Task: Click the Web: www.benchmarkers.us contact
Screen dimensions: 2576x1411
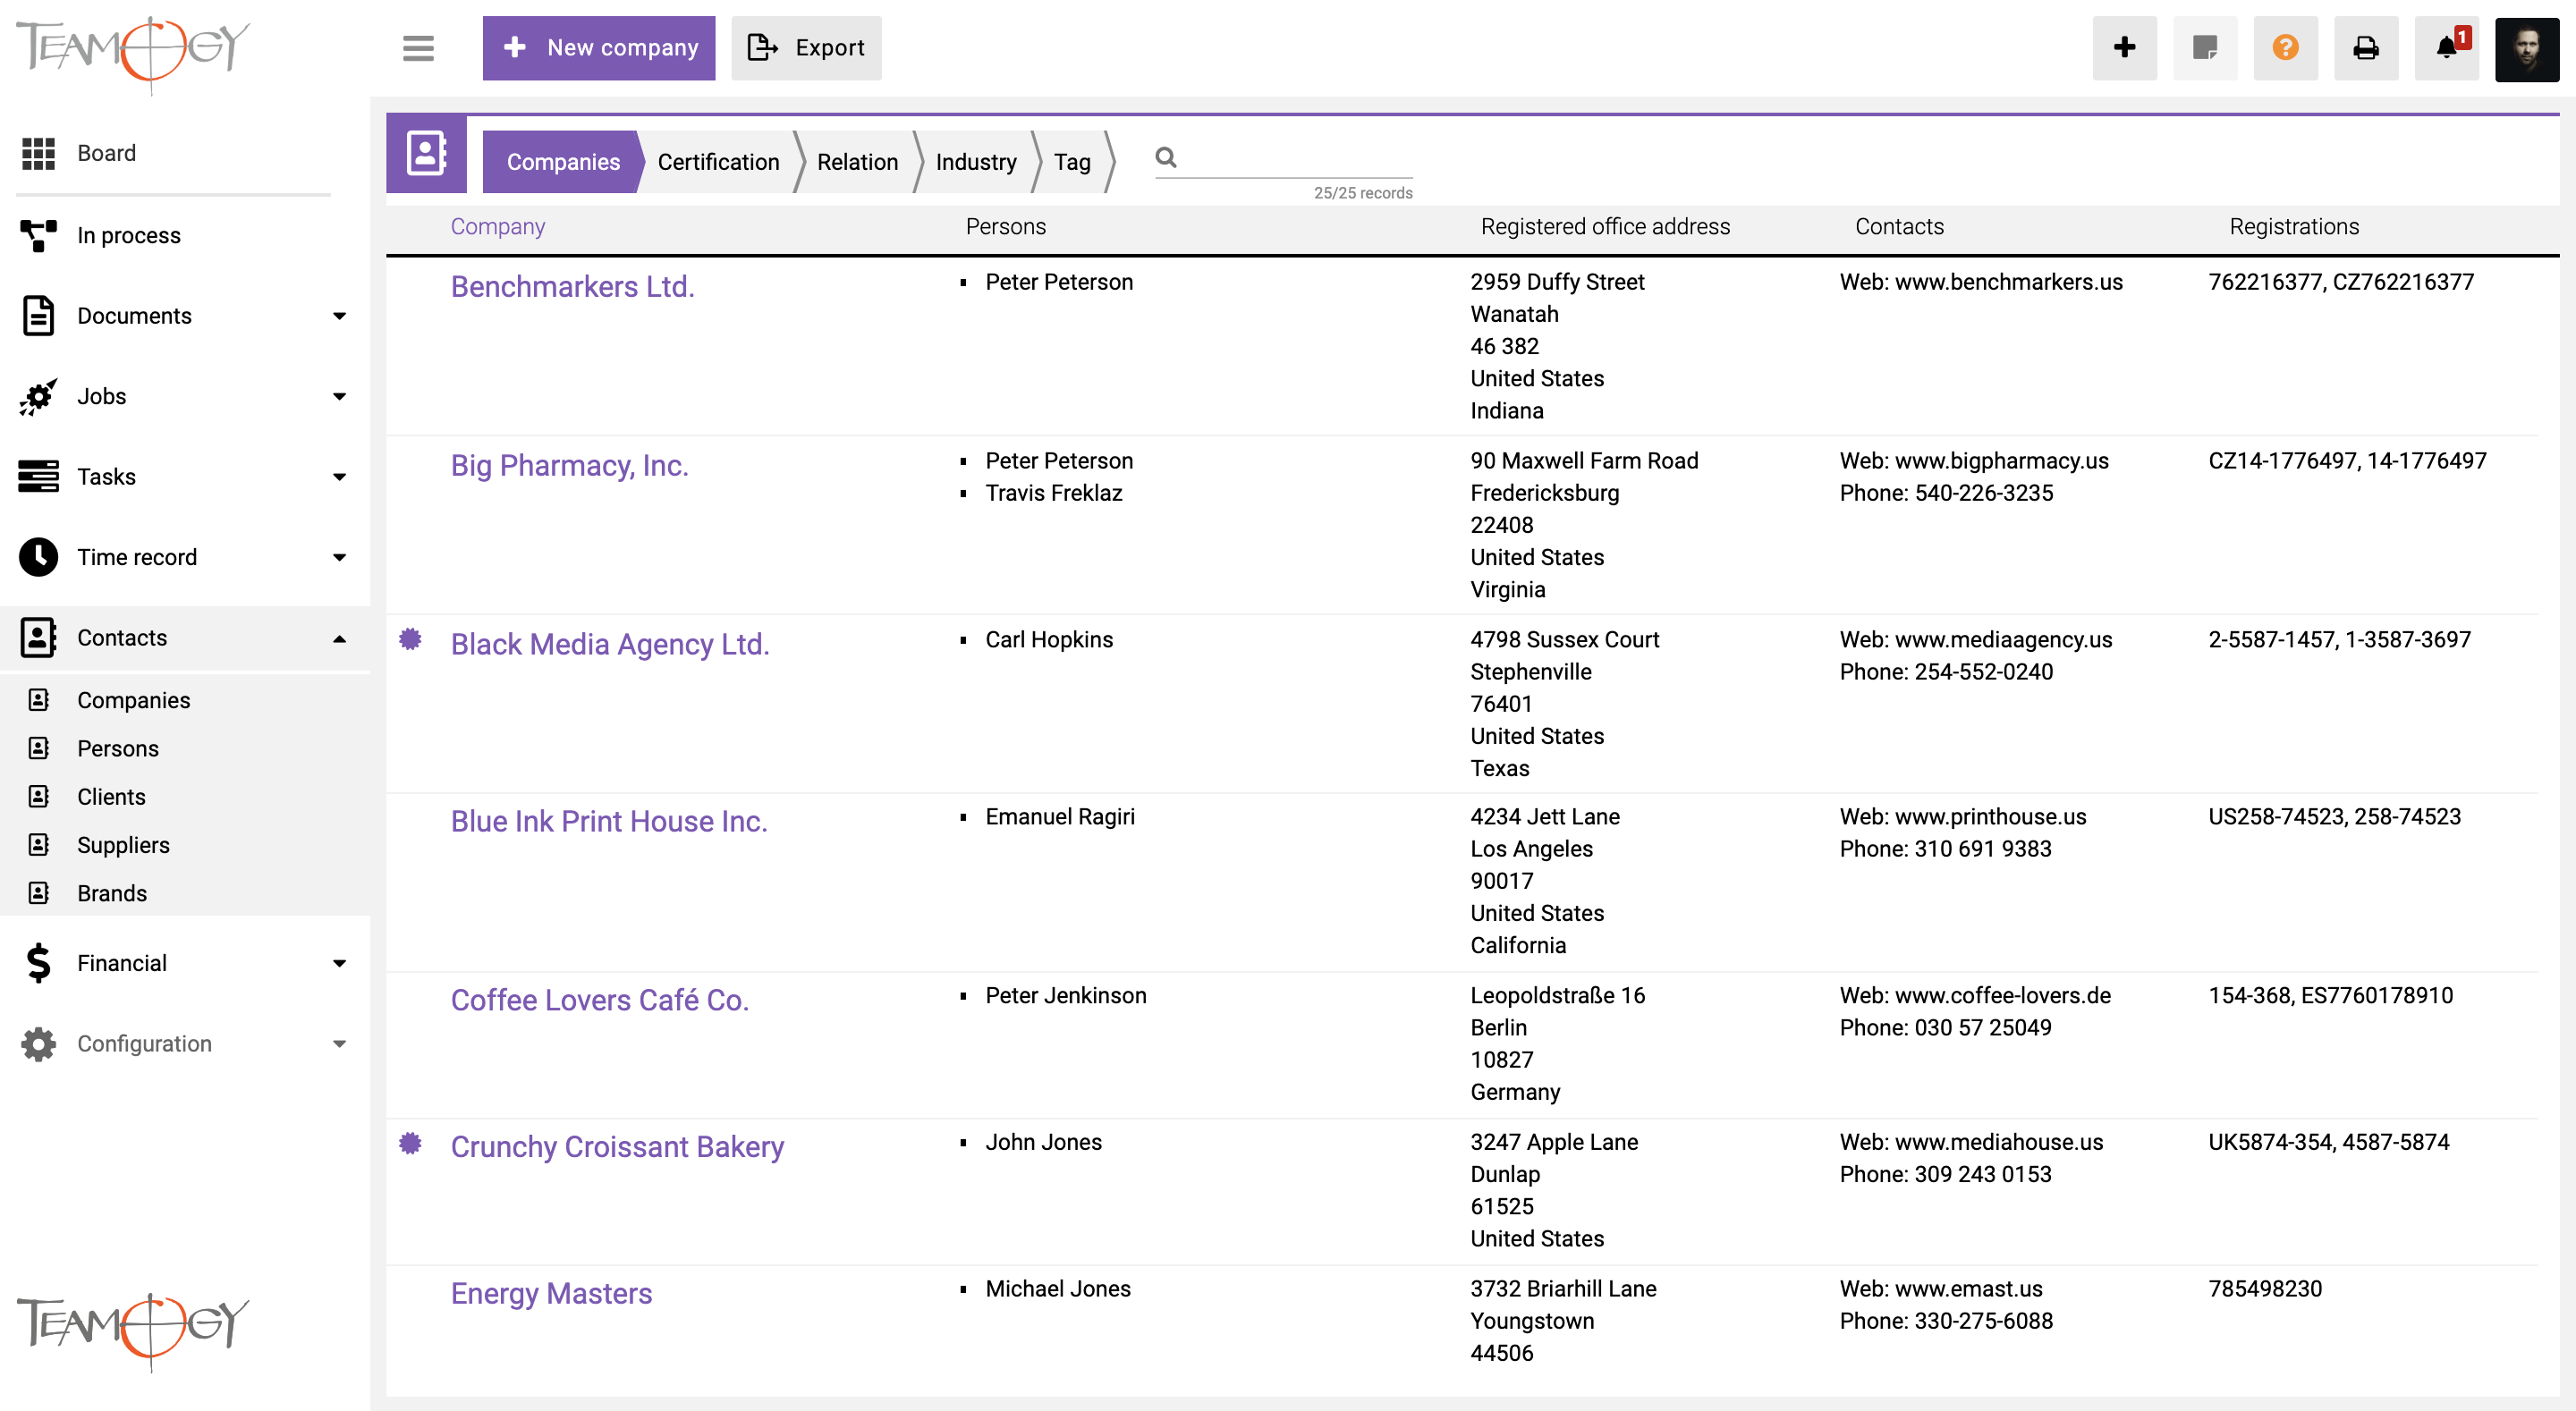Action: (x=1981, y=282)
